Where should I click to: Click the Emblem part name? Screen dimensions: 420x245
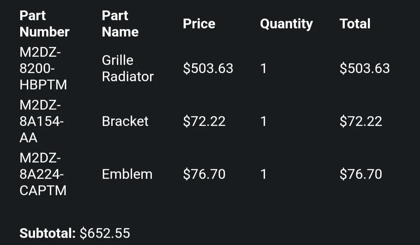127,174
